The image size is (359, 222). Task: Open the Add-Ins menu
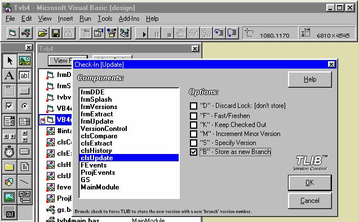coord(129,19)
